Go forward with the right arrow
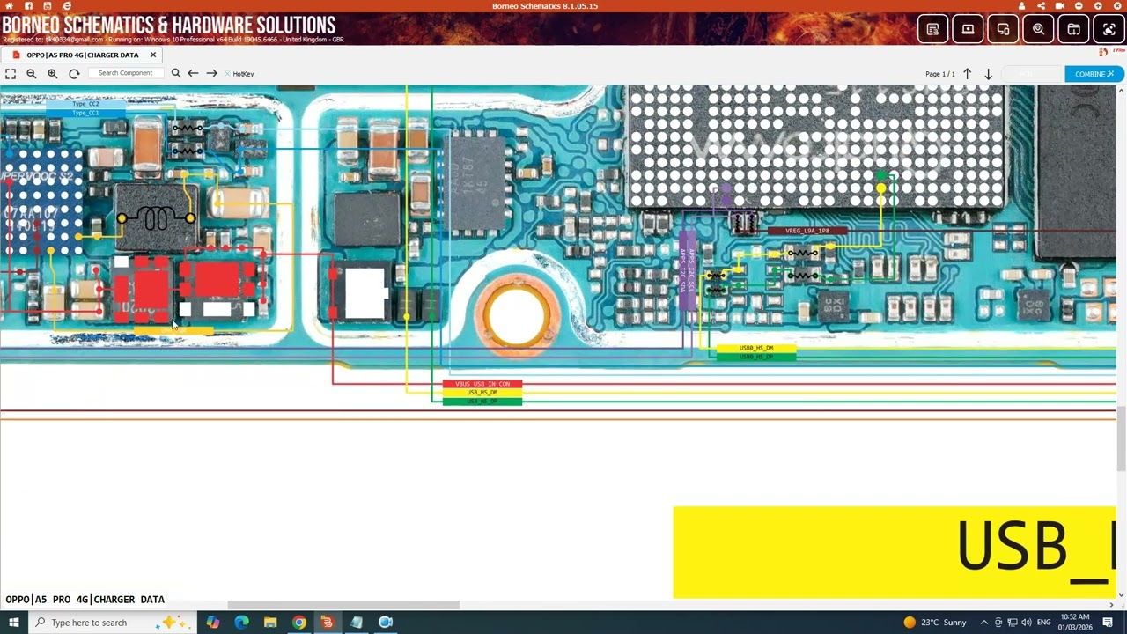Image resolution: width=1127 pixels, height=634 pixels. (211, 74)
